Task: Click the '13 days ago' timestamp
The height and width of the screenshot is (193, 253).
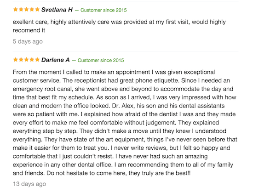Action: click(29, 184)
